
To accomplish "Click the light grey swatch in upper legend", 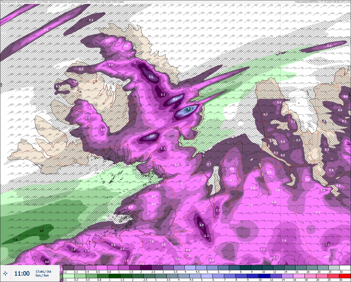I will coord(334,267).
